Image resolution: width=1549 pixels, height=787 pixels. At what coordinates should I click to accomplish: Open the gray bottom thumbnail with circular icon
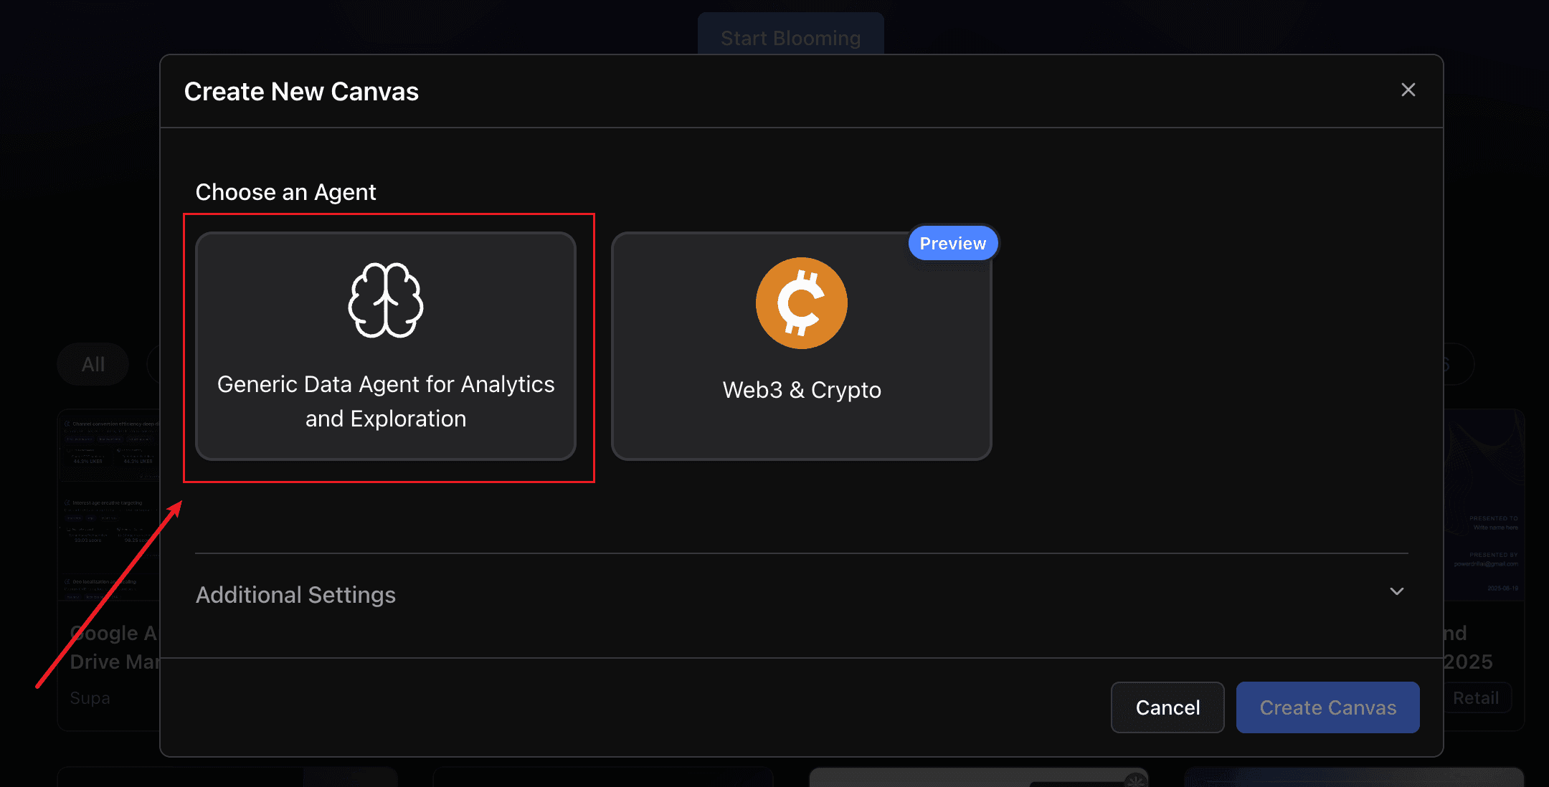[x=979, y=778]
